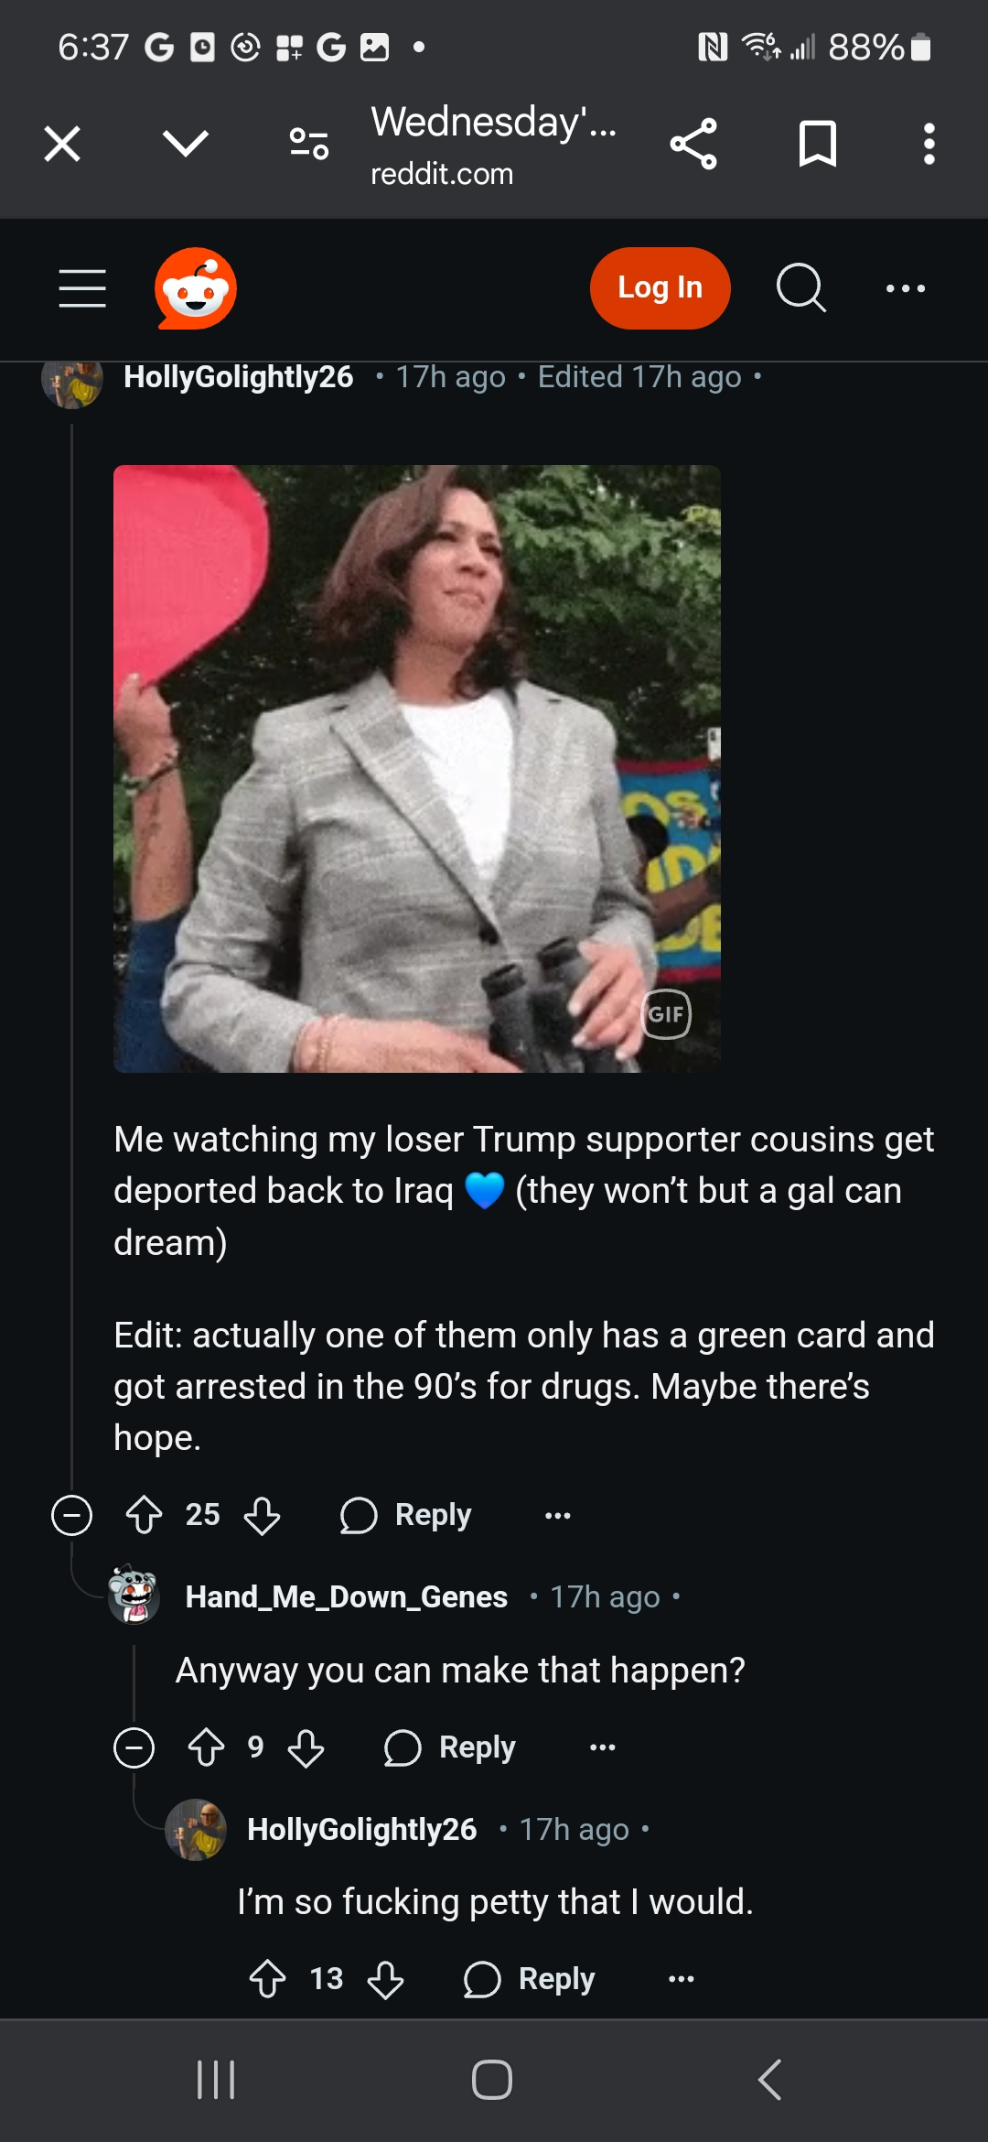This screenshot has height=2142, width=988.
Task: Open browser three-dot vertical menu
Action: tap(929, 145)
